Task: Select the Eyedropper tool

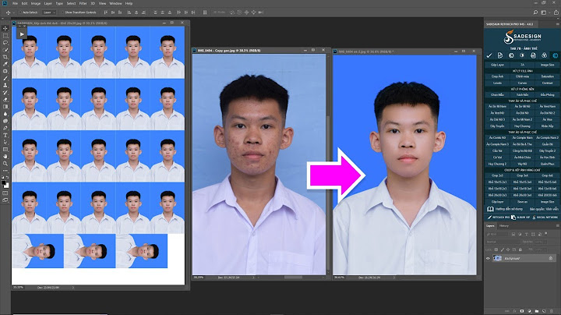Action: (5, 64)
